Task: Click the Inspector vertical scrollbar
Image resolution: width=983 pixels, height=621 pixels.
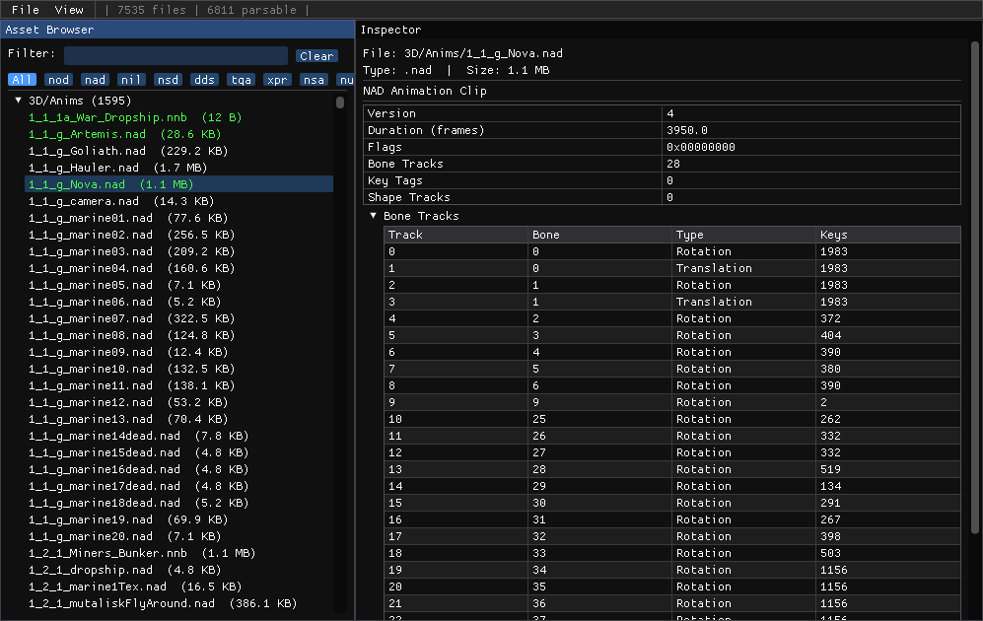Action: 975,288
